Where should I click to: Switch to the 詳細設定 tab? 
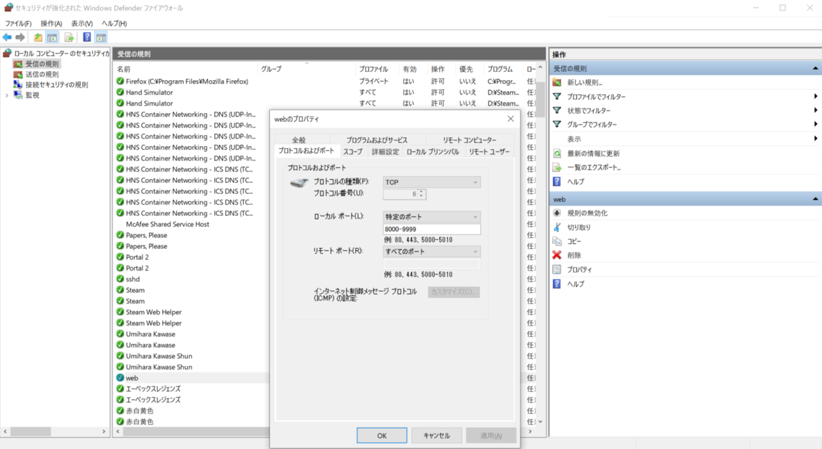point(385,151)
